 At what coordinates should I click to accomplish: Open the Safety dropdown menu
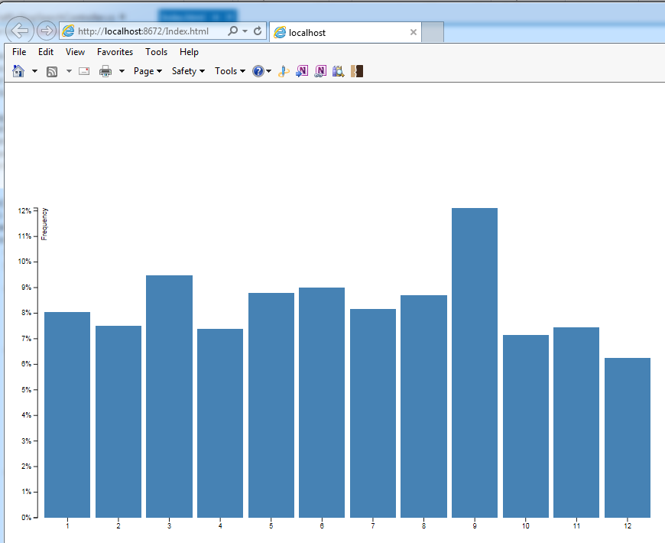pyautogui.click(x=188, y=71)
